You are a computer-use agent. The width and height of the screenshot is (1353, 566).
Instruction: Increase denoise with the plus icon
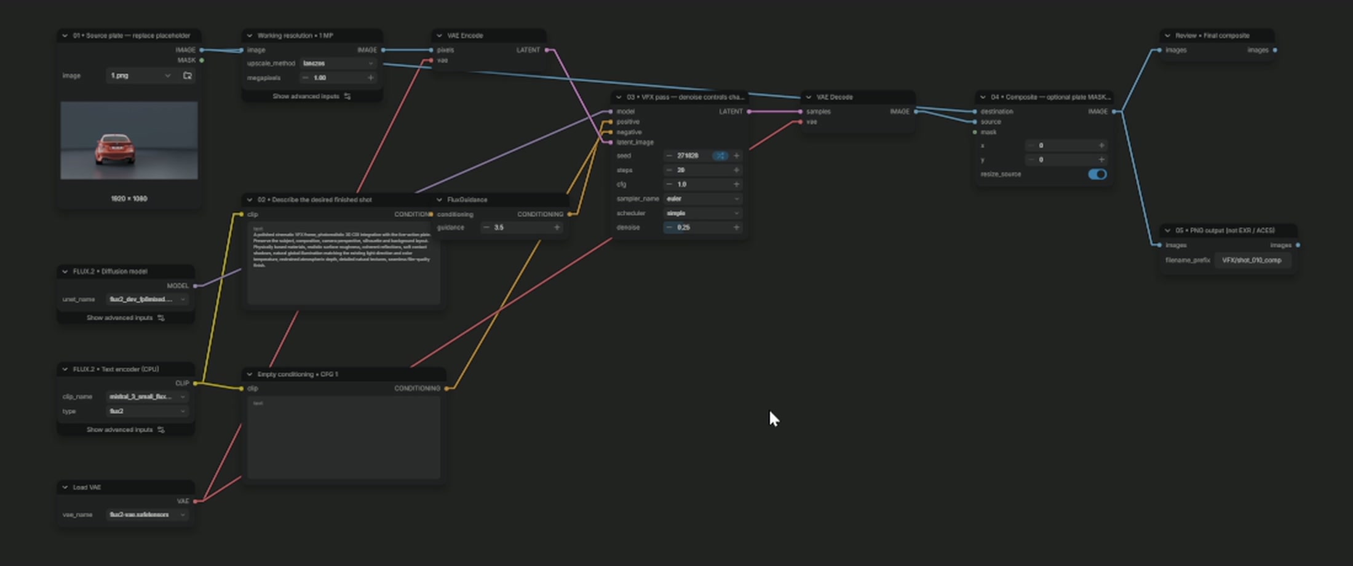tap(736, 227)
